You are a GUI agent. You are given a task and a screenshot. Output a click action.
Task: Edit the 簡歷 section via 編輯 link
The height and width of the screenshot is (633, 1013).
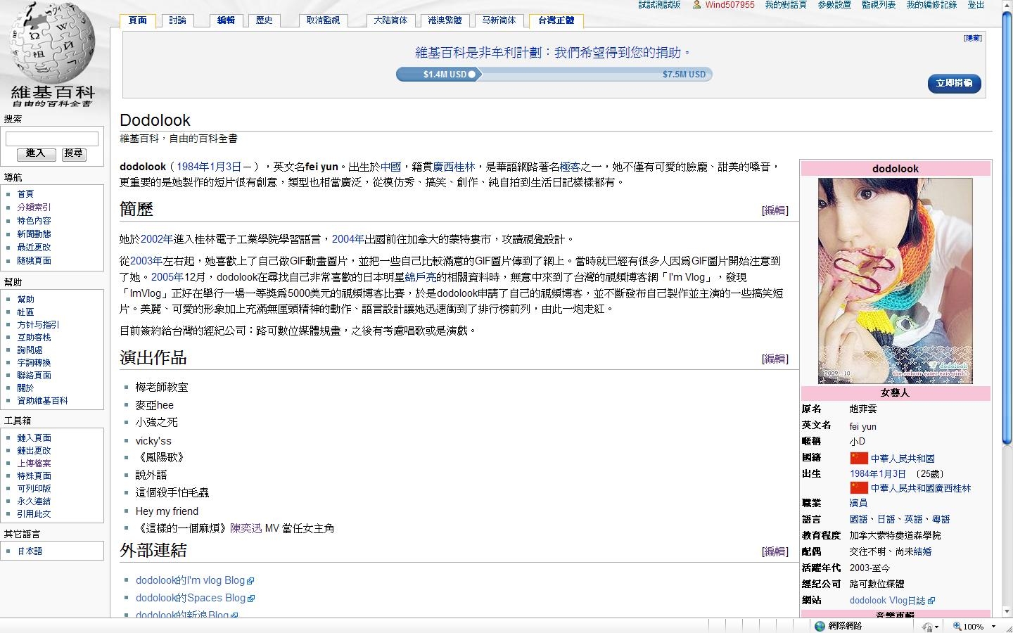775,210
